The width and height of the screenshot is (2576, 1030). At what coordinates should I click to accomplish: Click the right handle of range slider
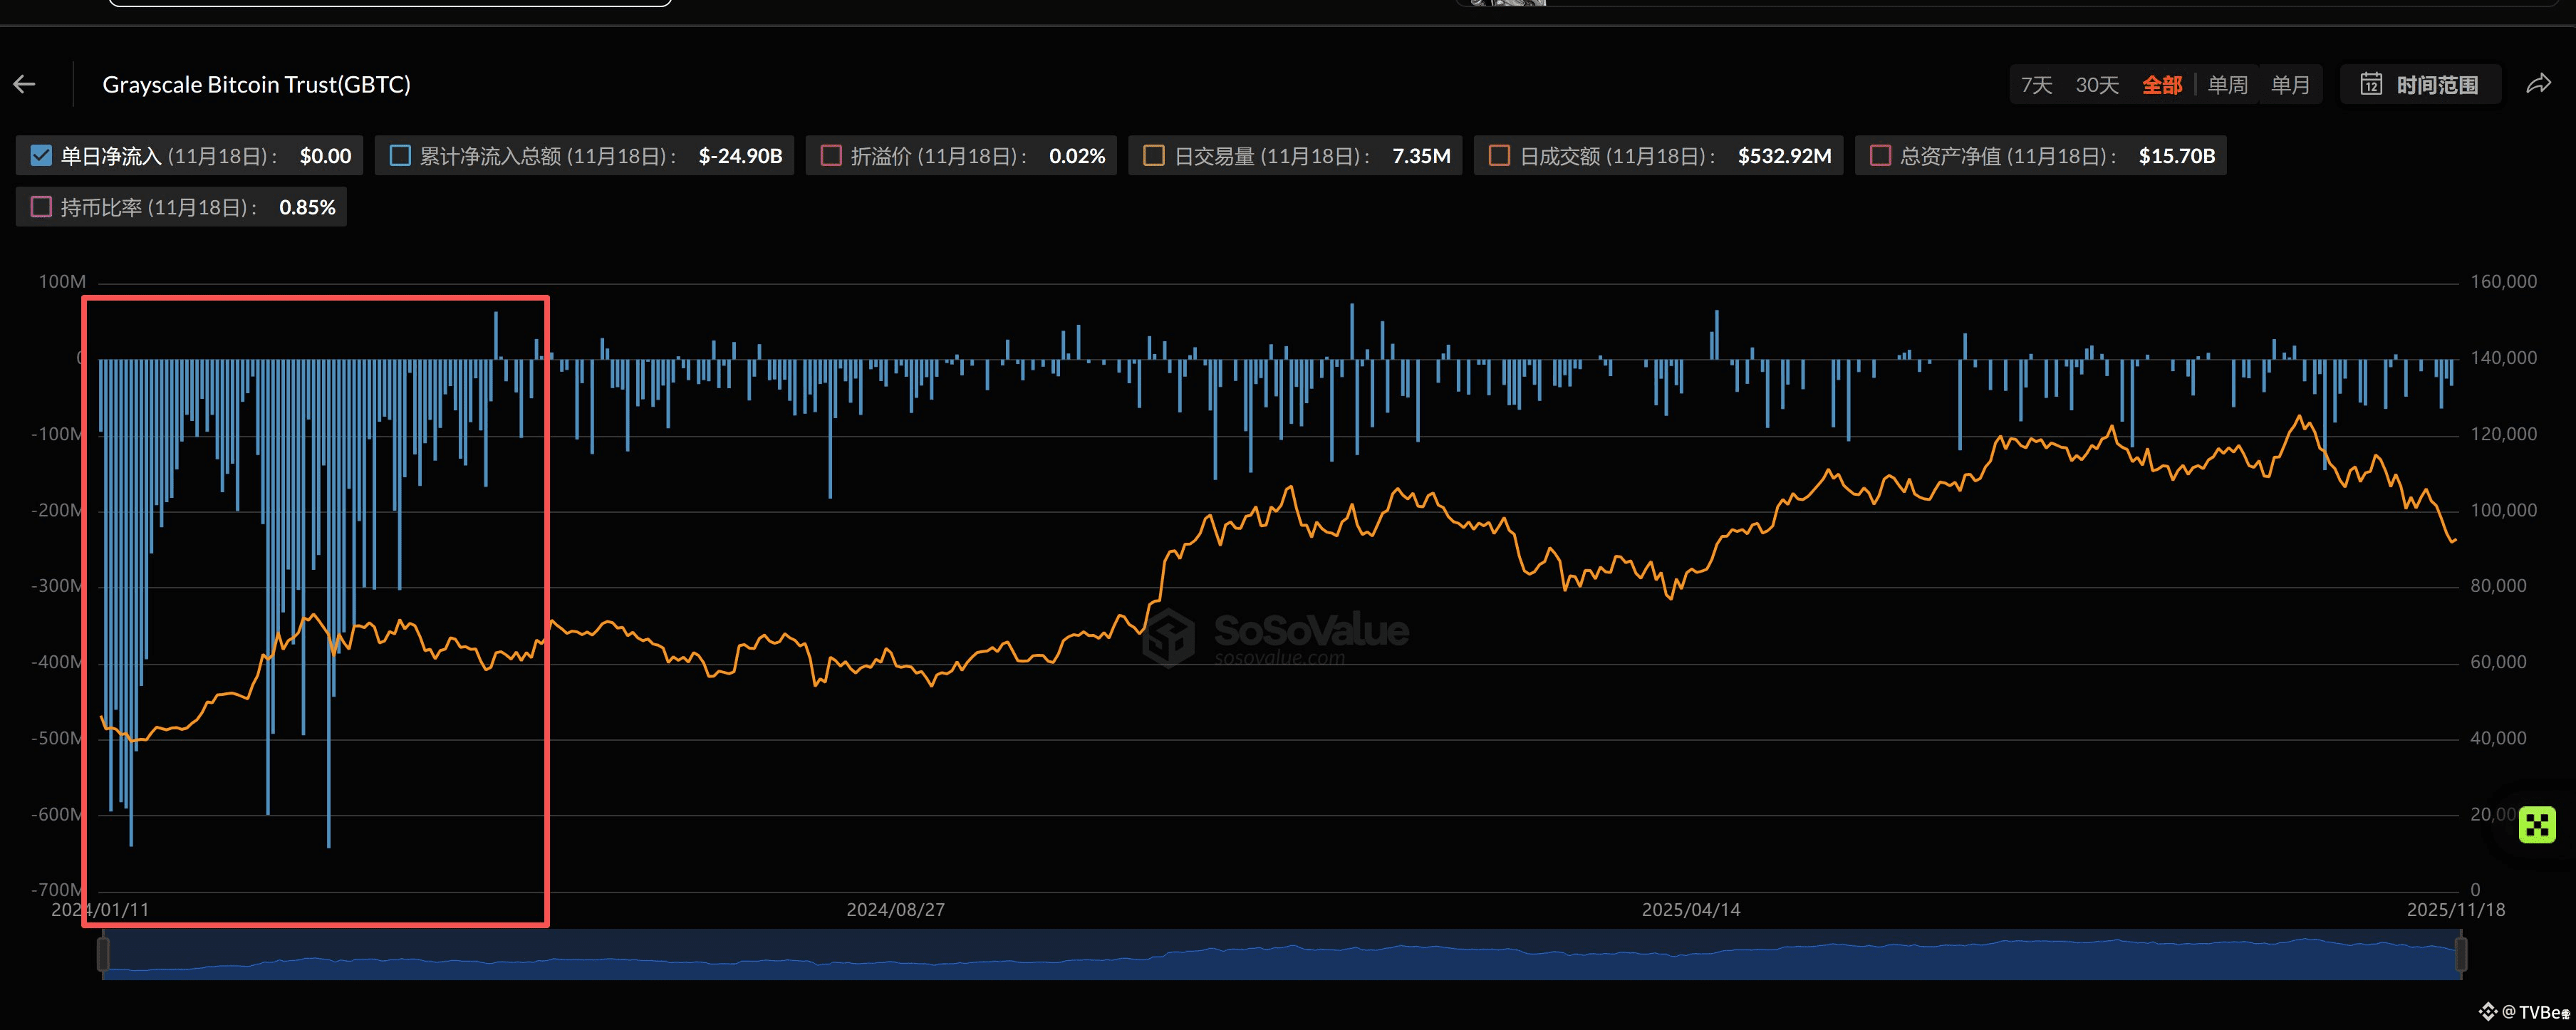point(2461,954)
